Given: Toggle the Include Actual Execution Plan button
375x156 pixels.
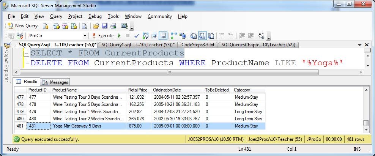Looking at the screenshot, I should click(x=174, y=36).
